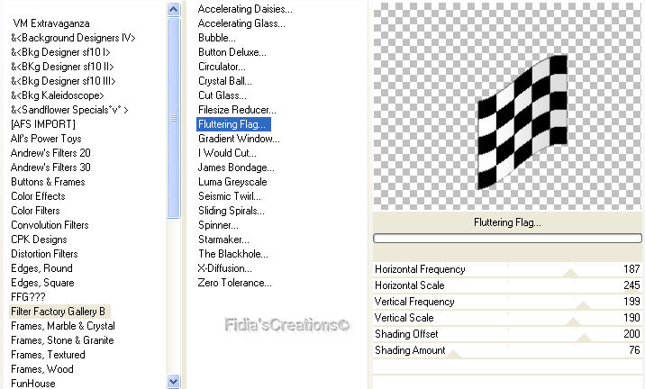Select Convolution Filters category
The width and height of the screenshot is (645, 389).
point(50,225)
